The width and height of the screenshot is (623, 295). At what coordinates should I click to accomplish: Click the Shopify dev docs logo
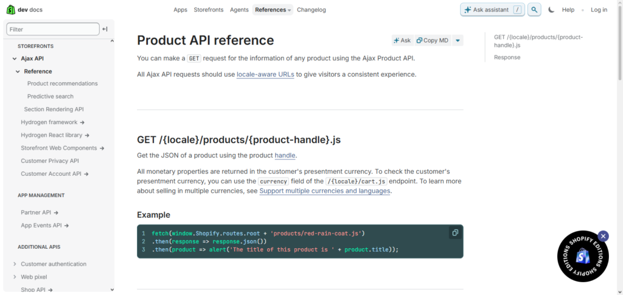24,10
